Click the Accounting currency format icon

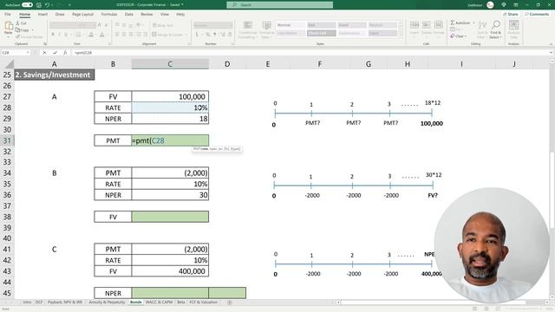(x=197, y=35)
